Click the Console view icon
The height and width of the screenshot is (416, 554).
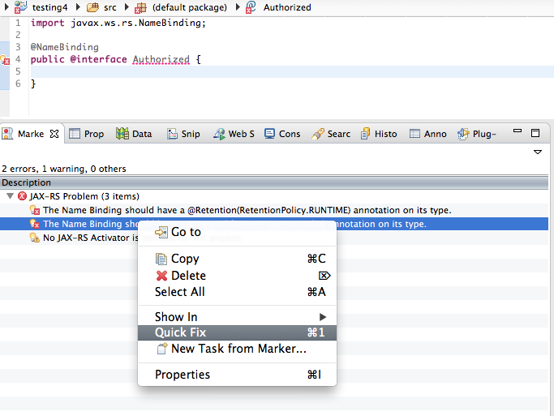(269, 134)
